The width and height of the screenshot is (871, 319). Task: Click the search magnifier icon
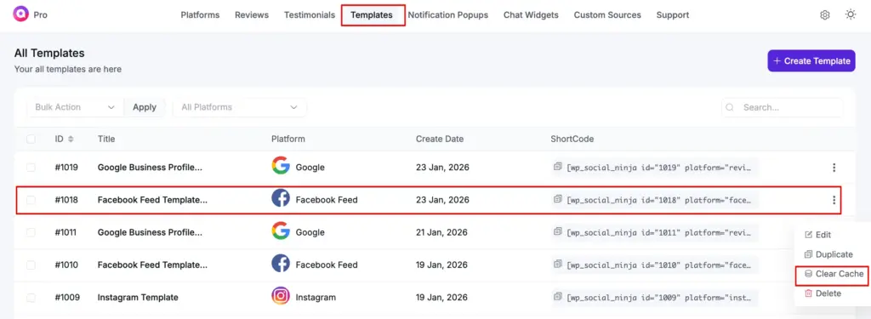[730, 107]
